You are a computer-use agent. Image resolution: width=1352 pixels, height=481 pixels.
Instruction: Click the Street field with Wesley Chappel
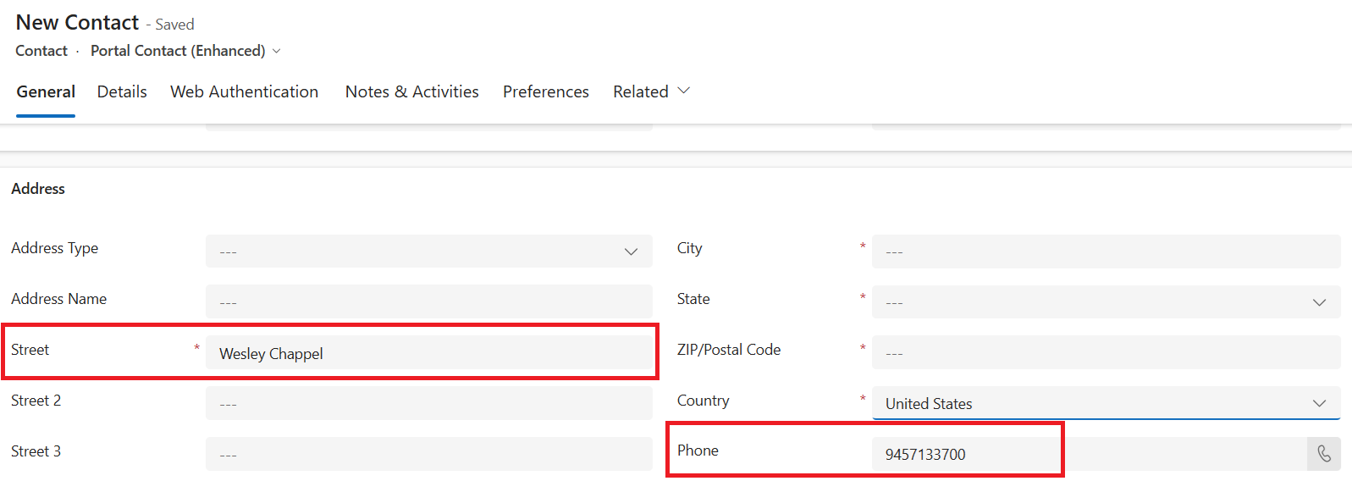428,353
